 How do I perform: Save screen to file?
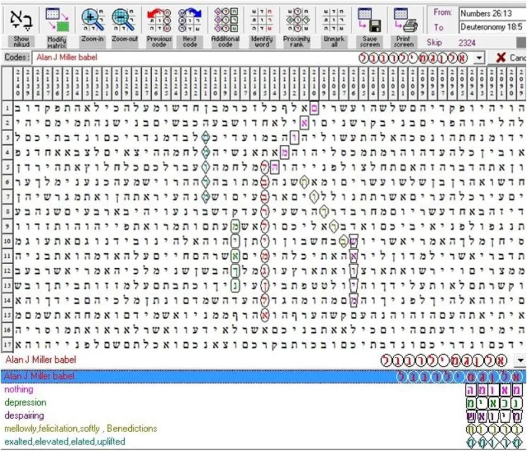point(370,28)
